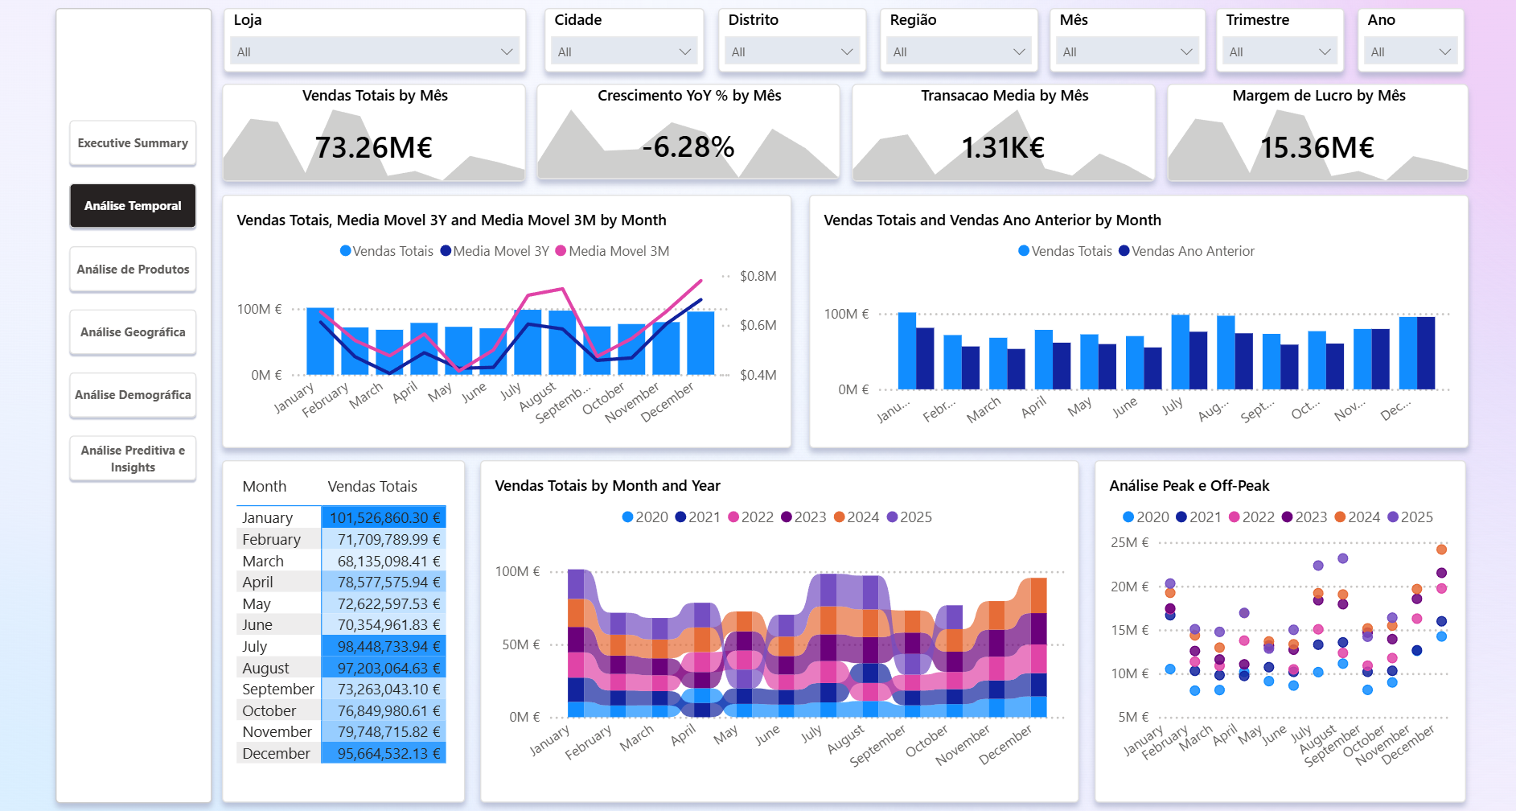
Task: Open the Trimestre dropdown
Action: [x=1324, y=52]
